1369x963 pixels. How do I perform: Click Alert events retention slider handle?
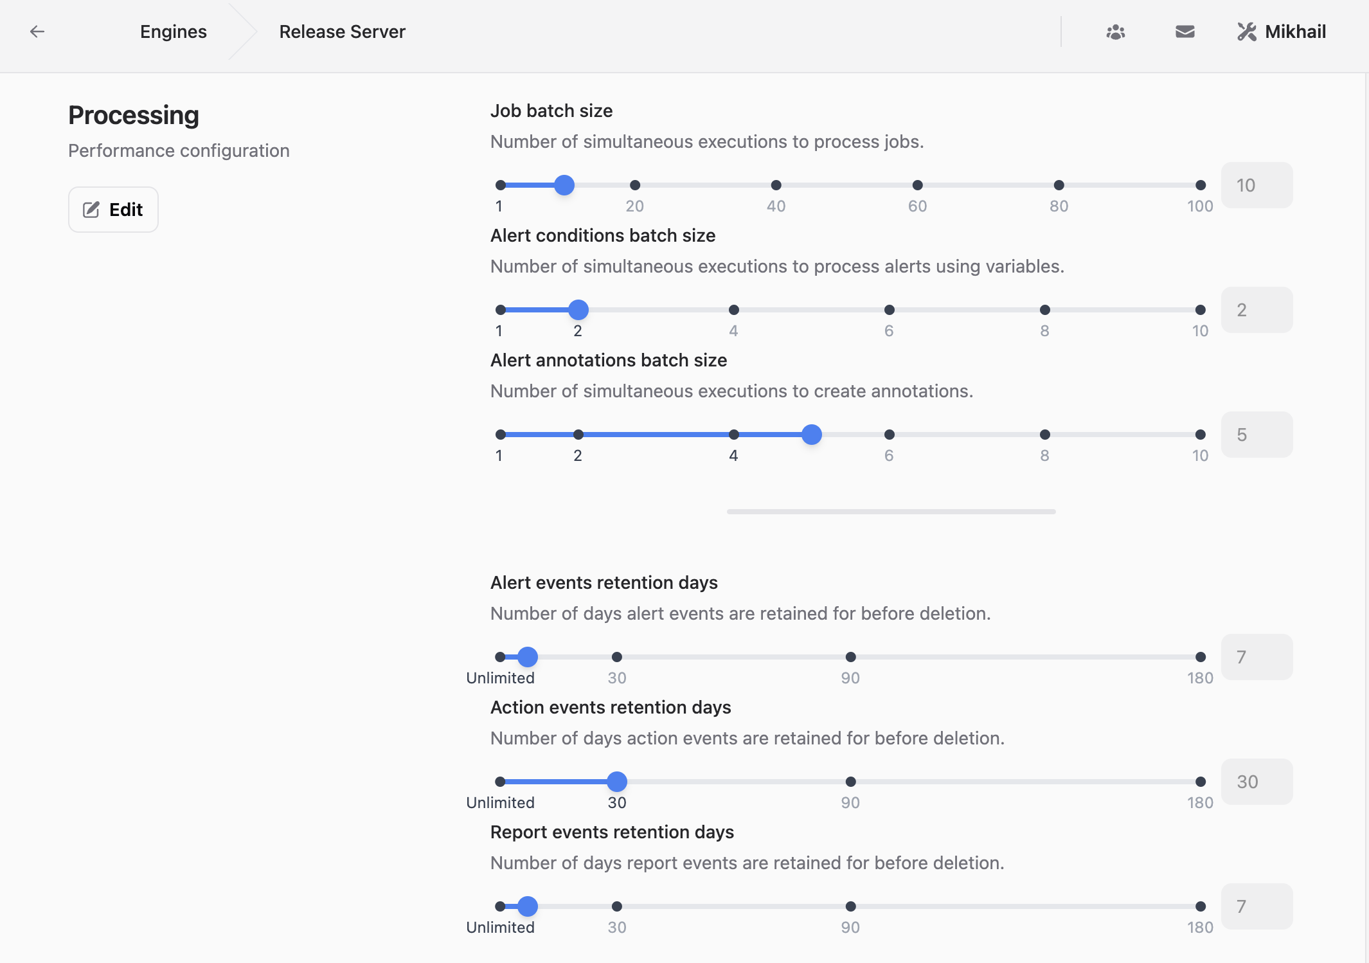click(528, 657)
